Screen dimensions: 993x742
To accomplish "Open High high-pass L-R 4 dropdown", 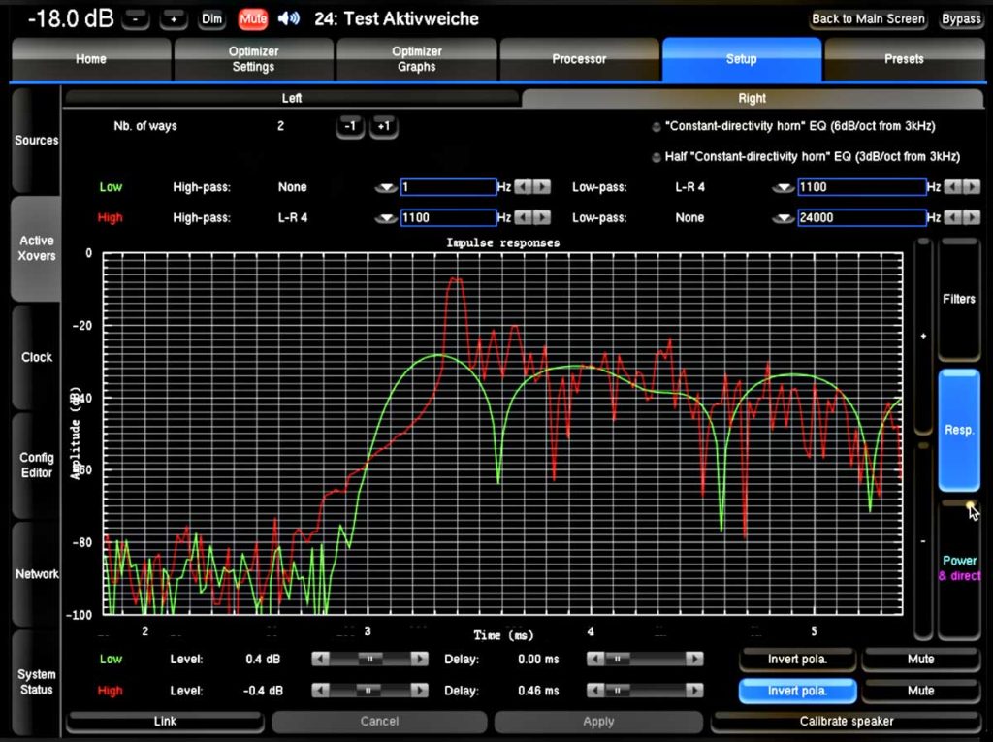I will pyautogui.click(x=386, y=218).
